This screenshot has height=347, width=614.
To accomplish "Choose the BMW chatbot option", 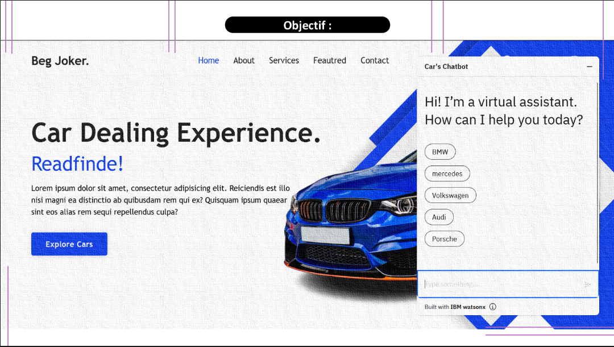I will pyautogui.click(x=440, y=152).
